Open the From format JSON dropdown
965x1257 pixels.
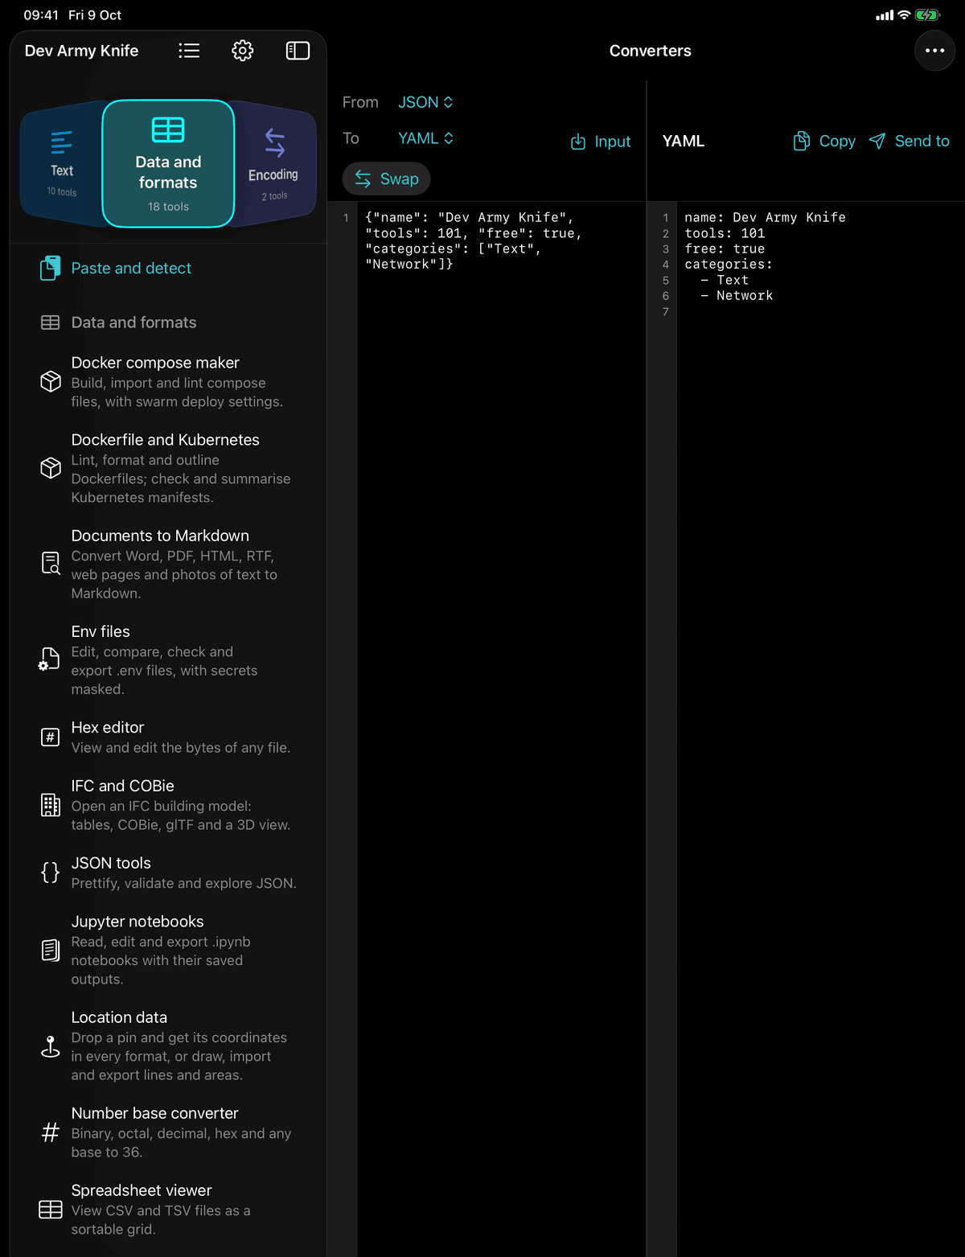(x=425, y=102)
